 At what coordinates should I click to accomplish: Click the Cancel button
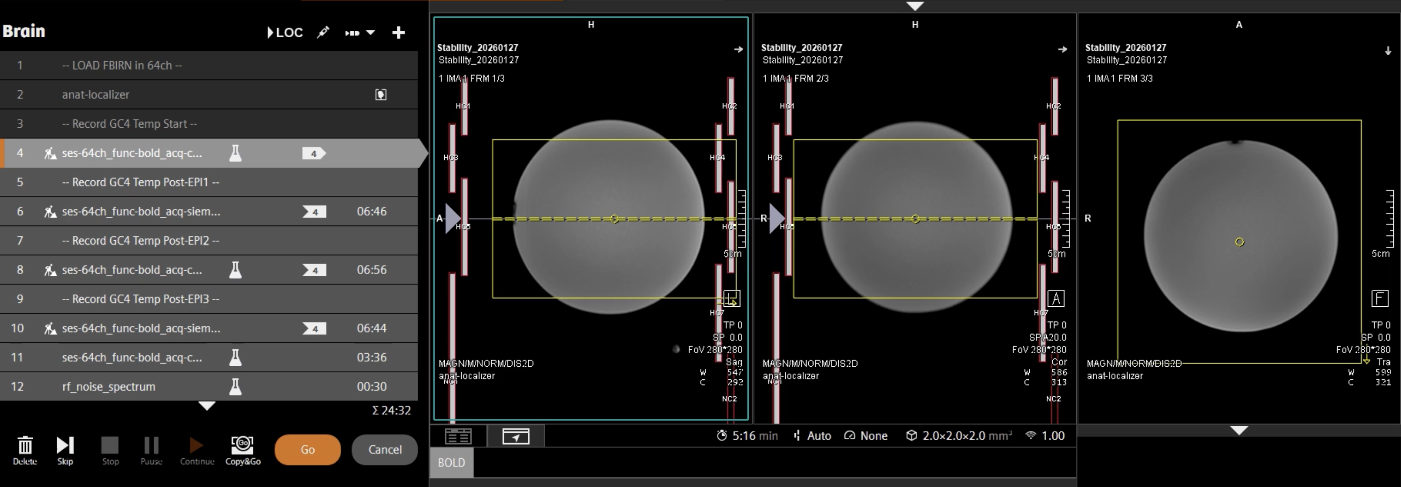tap(385, 449)
